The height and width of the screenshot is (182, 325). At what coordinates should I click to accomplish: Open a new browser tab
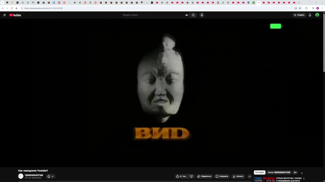299,3
